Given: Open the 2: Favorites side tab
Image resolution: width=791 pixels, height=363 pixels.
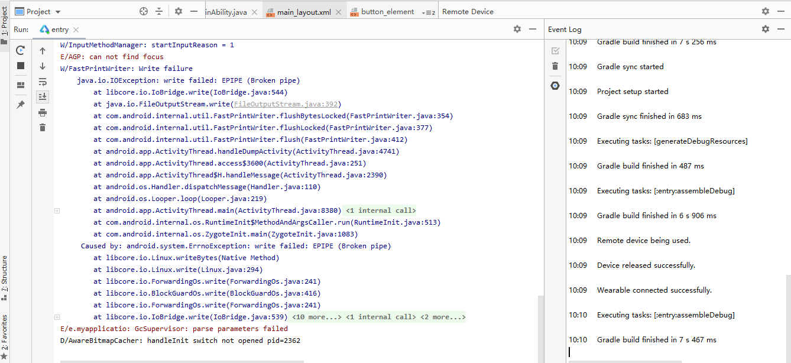Looking at the screenshot, I should pos(5,337).
